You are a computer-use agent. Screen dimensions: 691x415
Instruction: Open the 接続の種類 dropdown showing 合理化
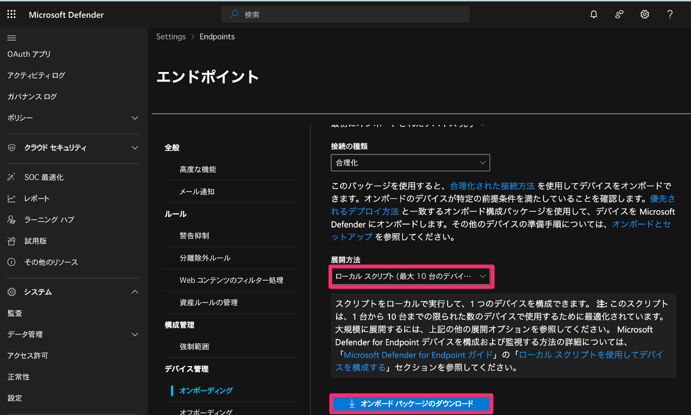tap(410, 162)
